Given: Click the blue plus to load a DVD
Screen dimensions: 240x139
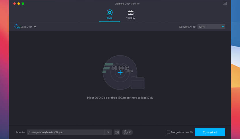Looking at the screenshot, I should pos(120,73).
